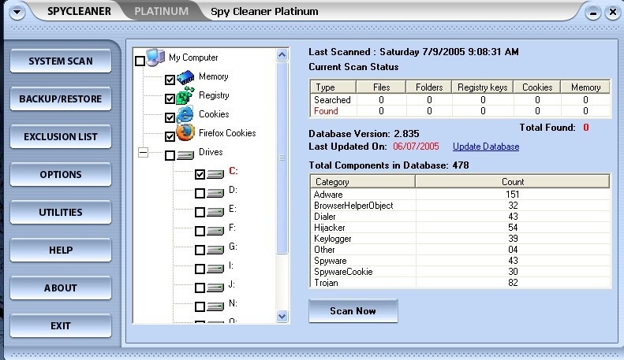This screenshot has width=624, height=360.
Task: Uncheck the Memory checkbox
Action: [x=170, y=80]
